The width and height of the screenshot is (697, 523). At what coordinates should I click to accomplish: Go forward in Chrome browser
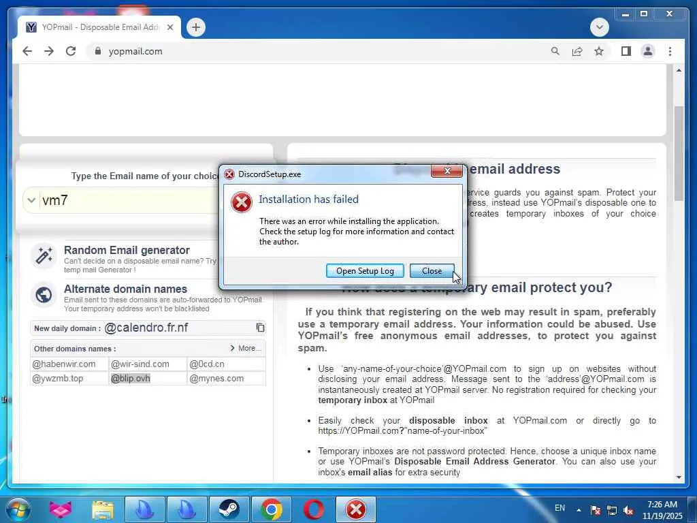(x=49, y=51)
